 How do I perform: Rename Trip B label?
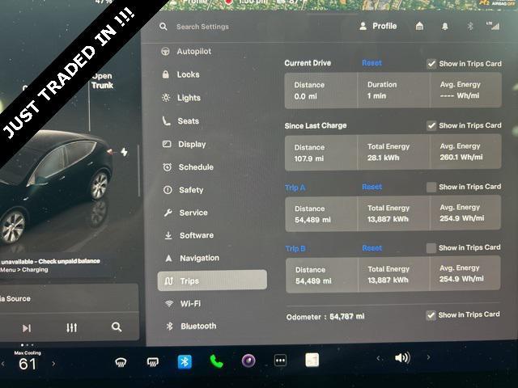coord(295,248)
